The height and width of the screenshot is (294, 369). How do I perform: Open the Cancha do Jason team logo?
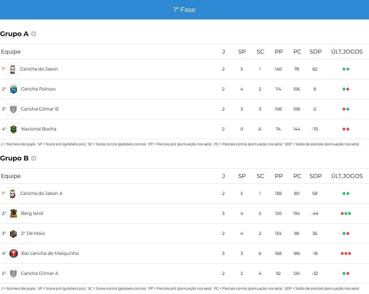point(13,69)
